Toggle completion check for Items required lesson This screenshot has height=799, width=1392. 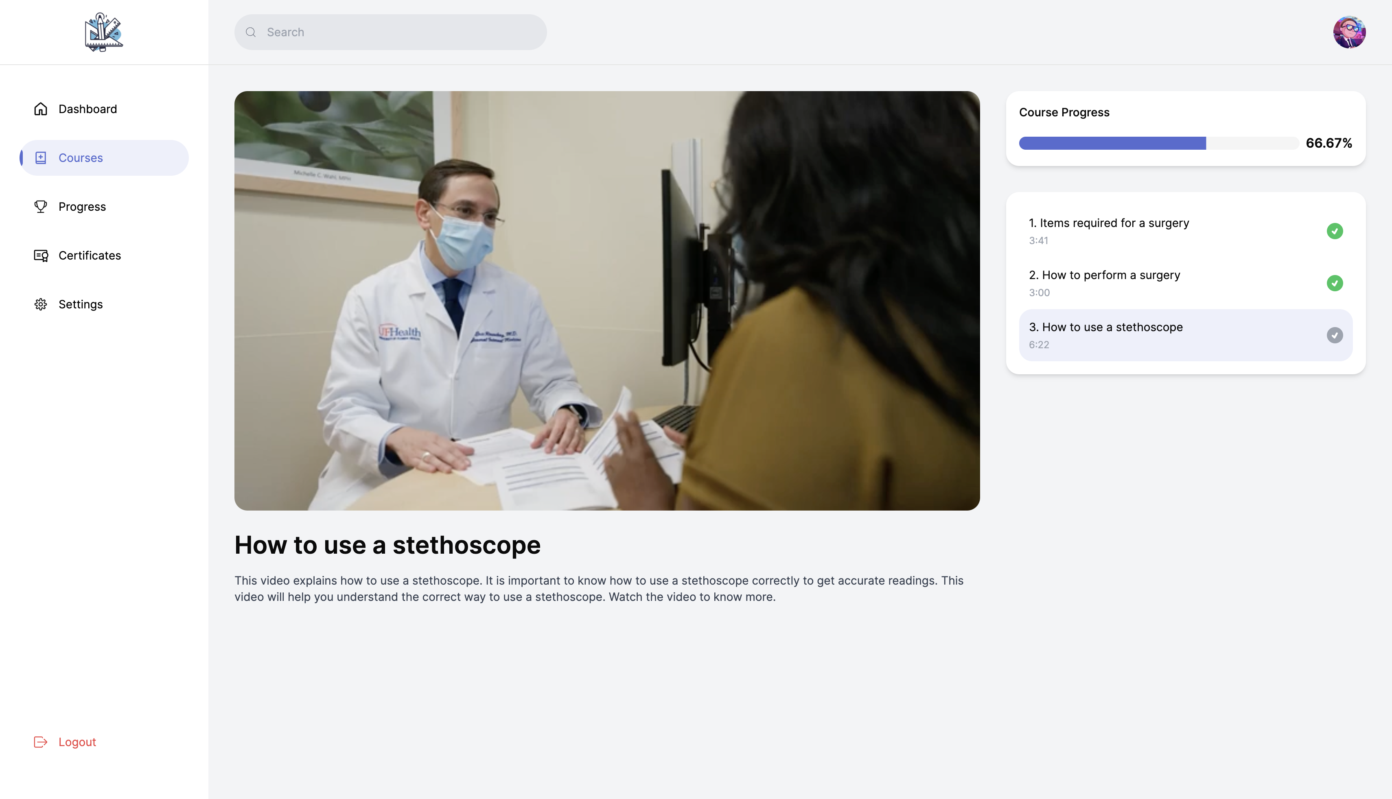click(1334, 231)
